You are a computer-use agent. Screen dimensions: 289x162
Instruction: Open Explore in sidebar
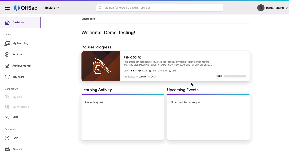click(17, 55)
